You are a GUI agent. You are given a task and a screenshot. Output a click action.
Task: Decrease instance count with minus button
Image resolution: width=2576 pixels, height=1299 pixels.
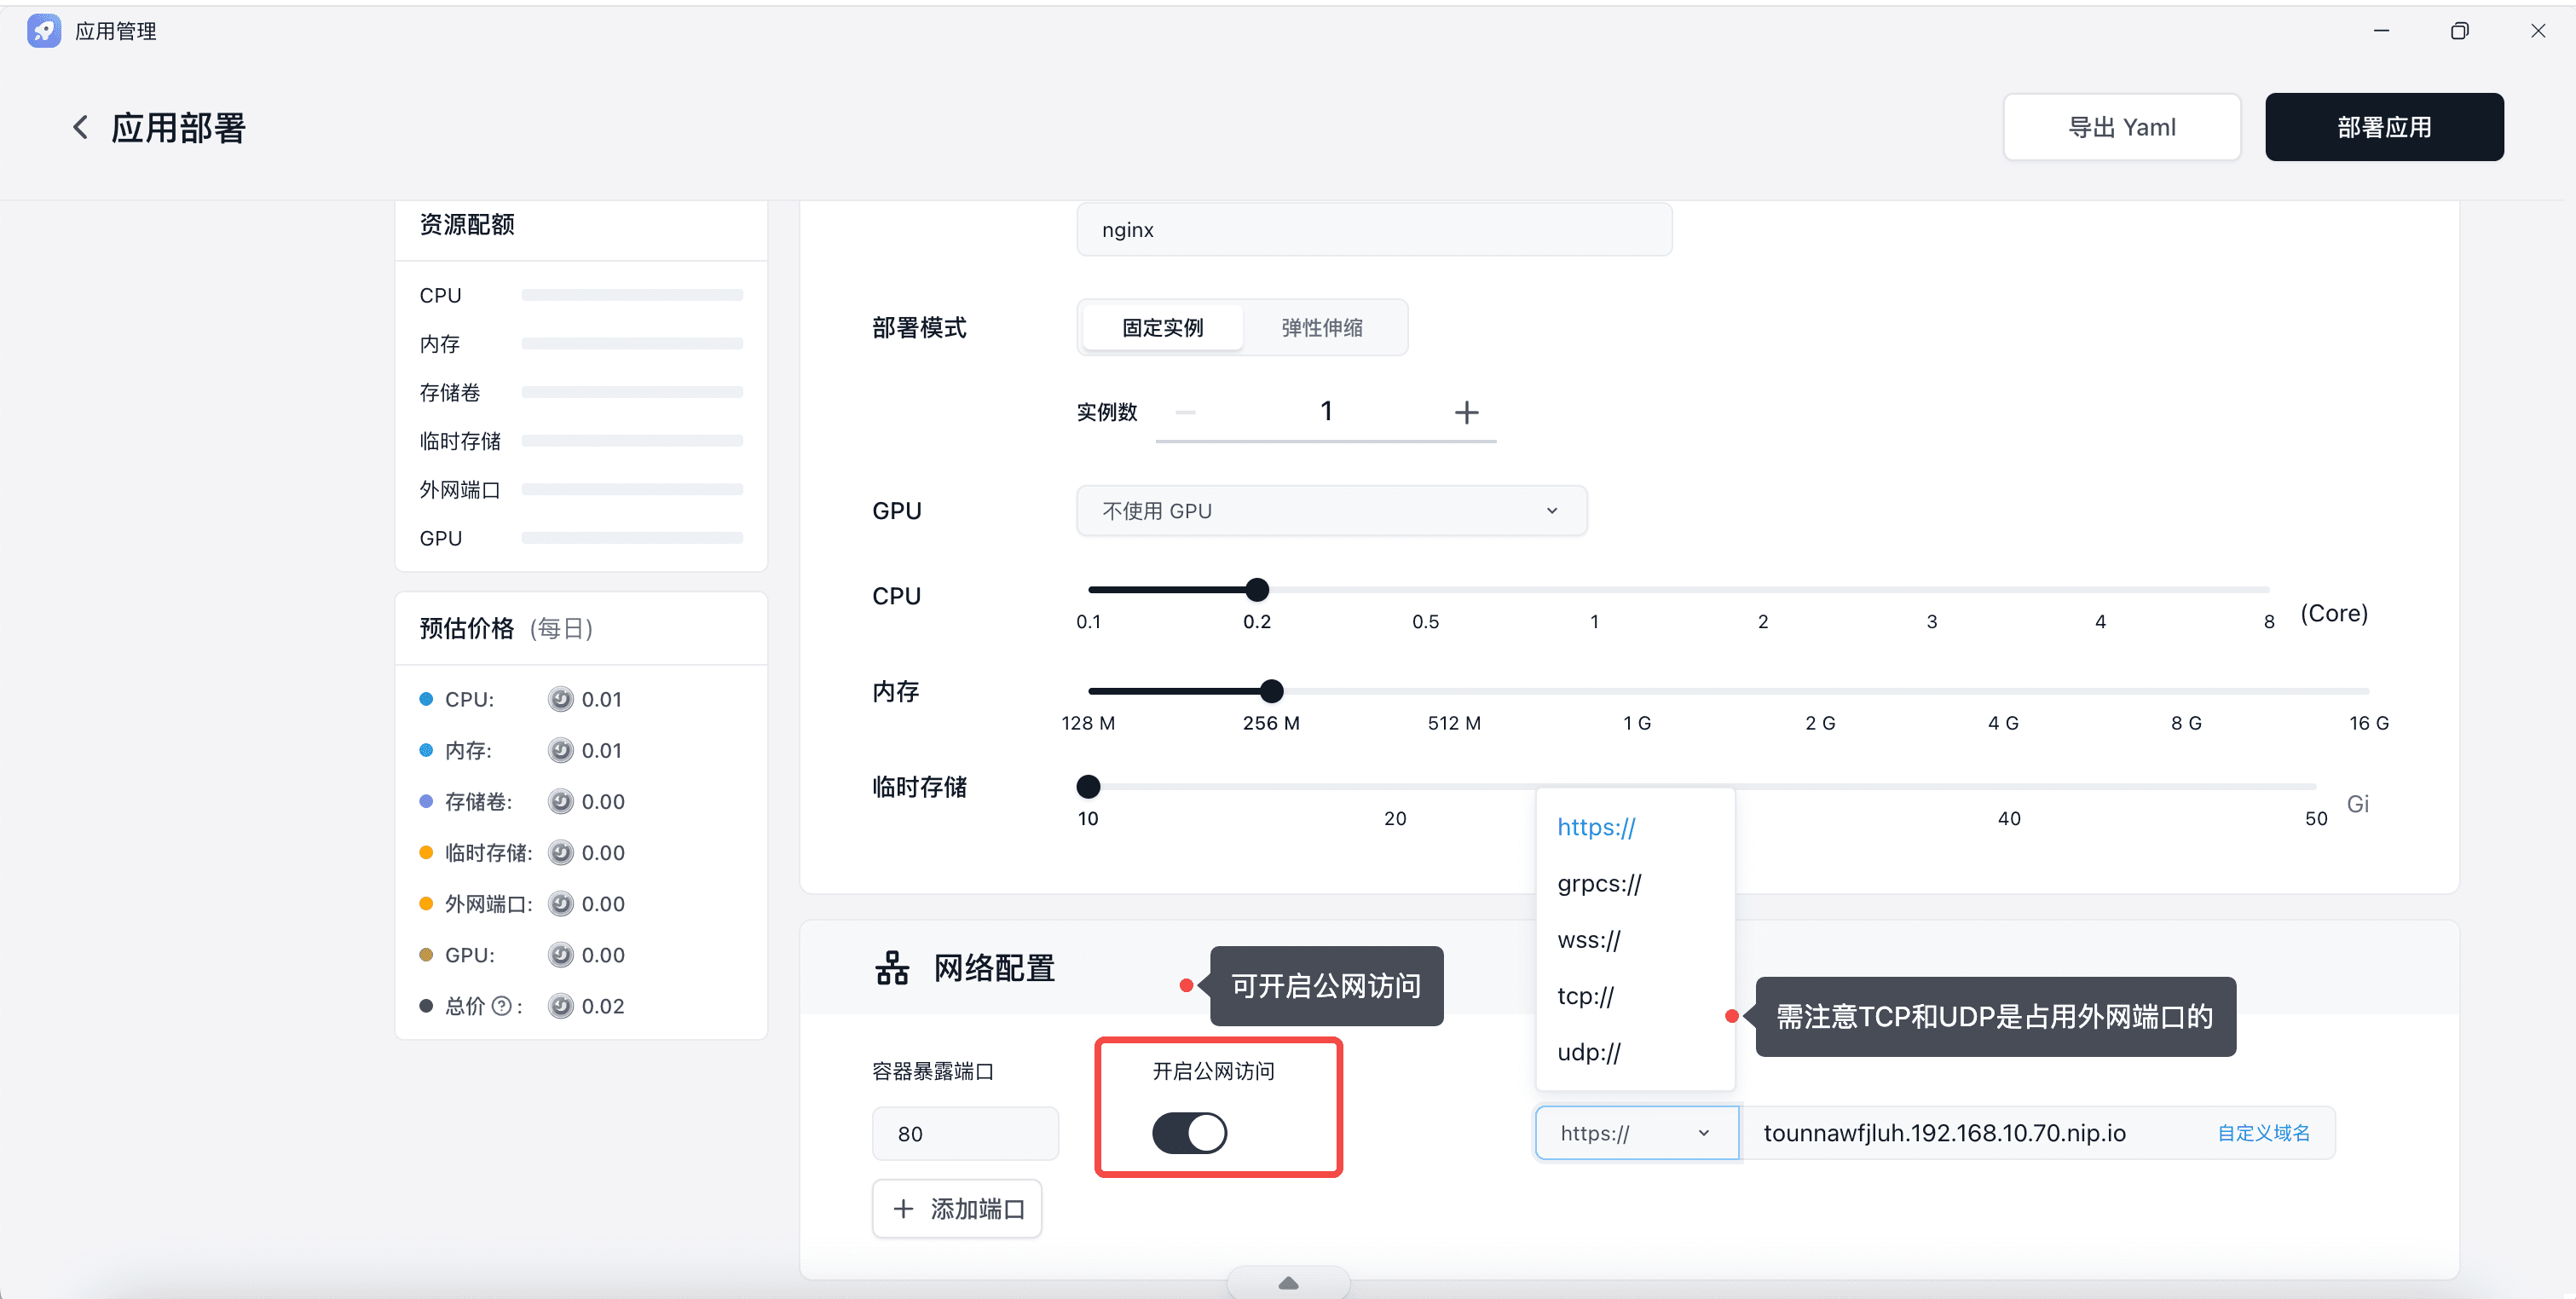(x=1186, y=412)
